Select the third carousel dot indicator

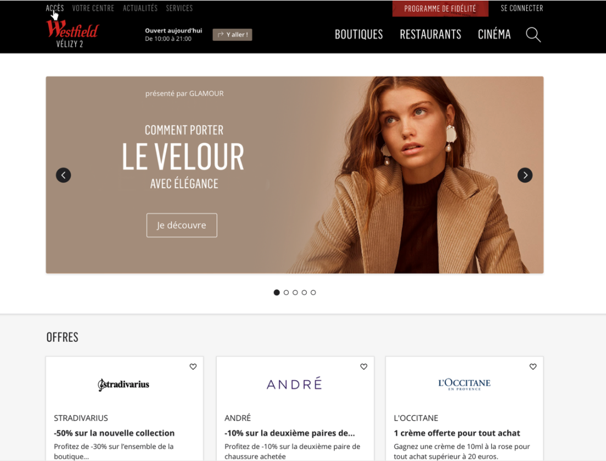point(295,292)
